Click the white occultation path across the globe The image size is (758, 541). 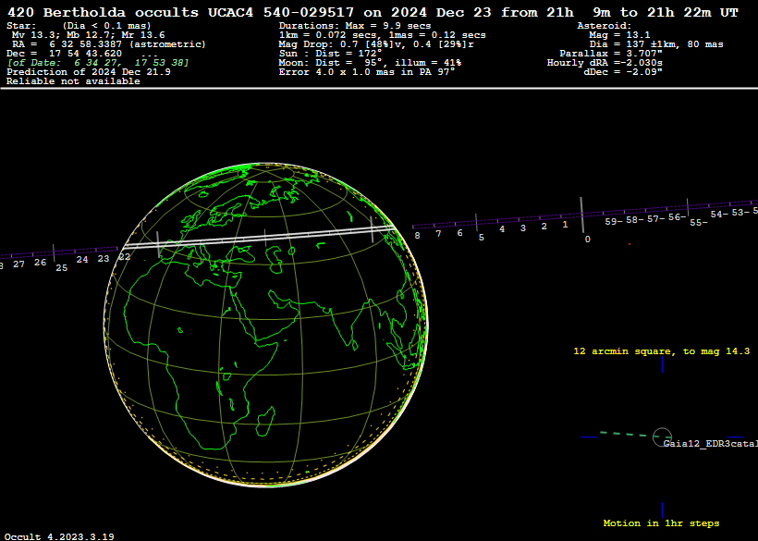point(261,237)
